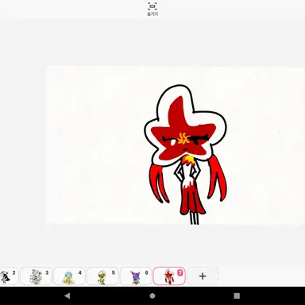Add a new frame with plus button

203,276
